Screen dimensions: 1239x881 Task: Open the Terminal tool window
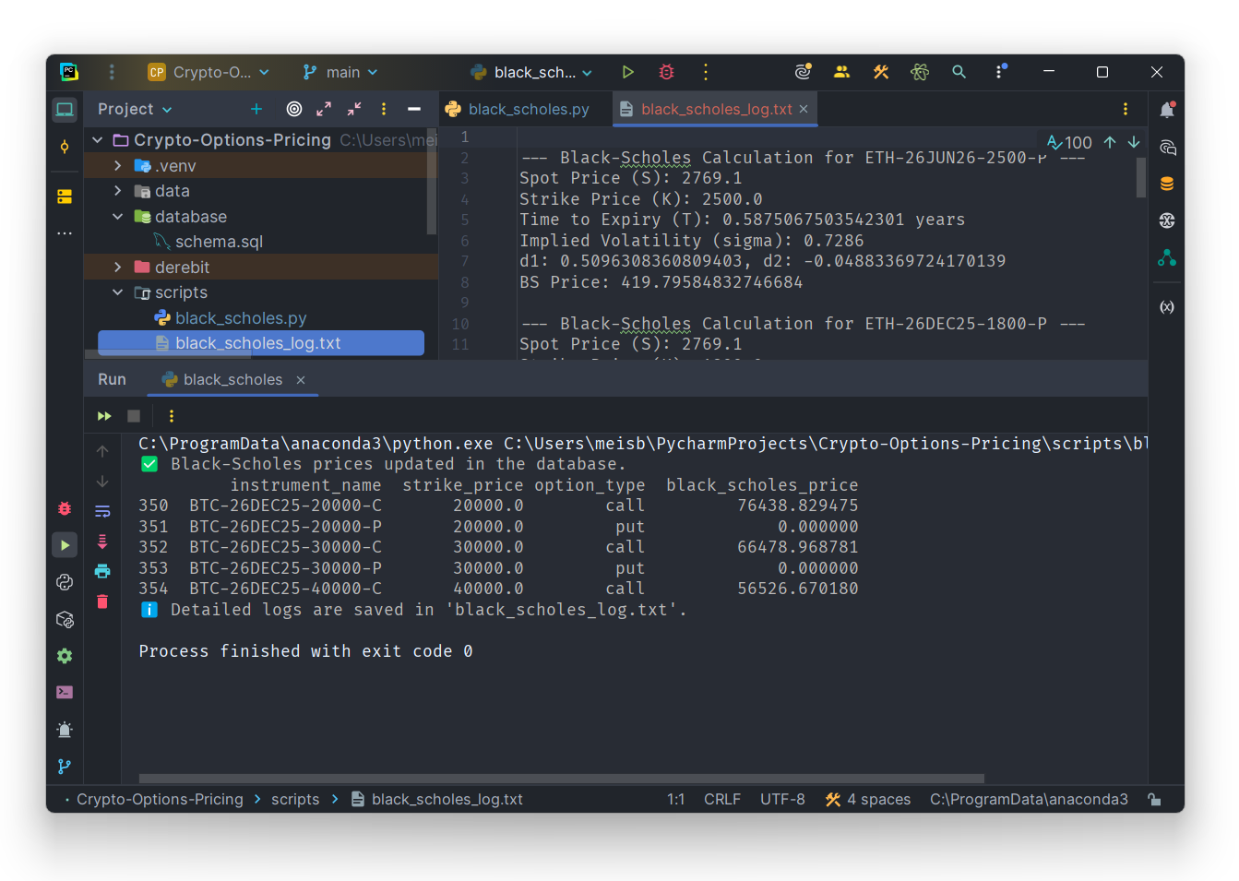point(65,693)
